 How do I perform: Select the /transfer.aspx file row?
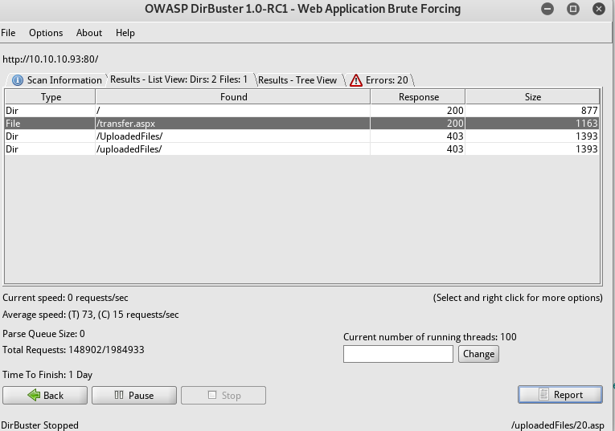point(233,124)
